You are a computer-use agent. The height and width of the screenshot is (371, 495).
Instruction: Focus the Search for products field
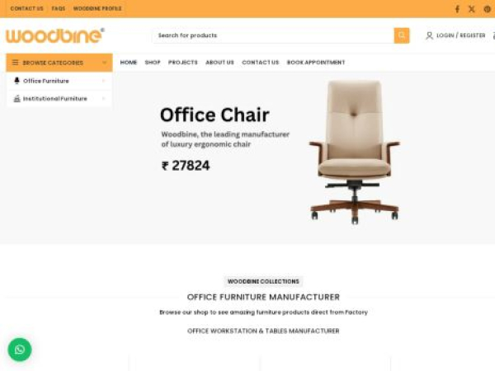point(273,35)
